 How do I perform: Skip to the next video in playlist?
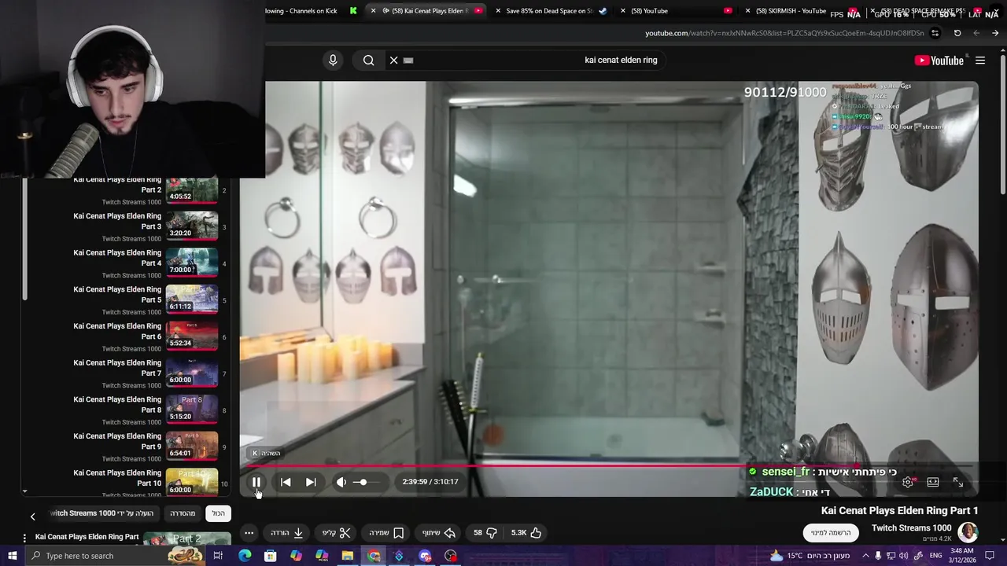[x=311, y=482]
